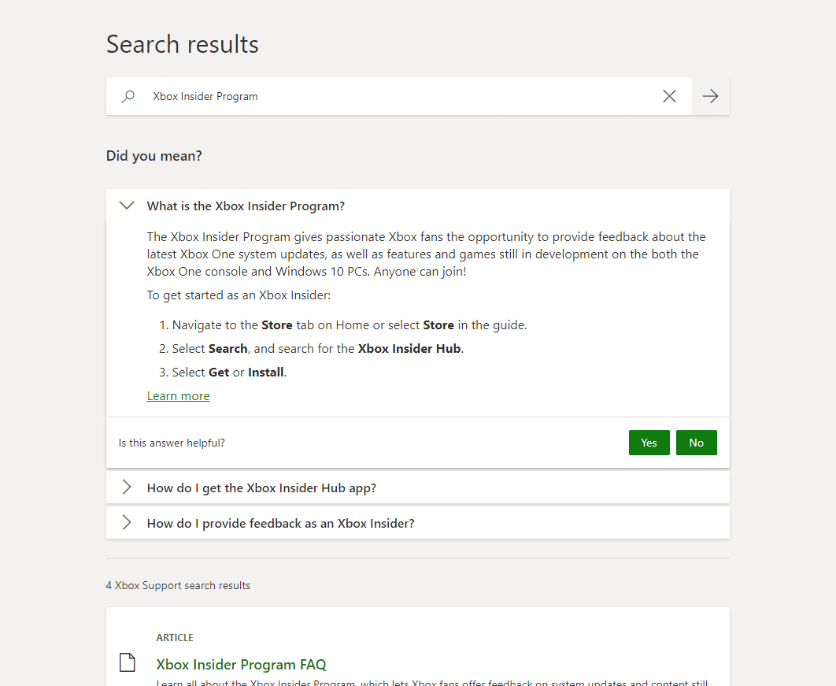Click 'Is this answer helpful?' text
The height and width of the screenshot is (686, 836).
(172, 443)
